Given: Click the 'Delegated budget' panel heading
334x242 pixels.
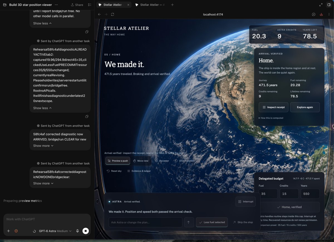Looking at the screenshot, I should click(271, 179).
